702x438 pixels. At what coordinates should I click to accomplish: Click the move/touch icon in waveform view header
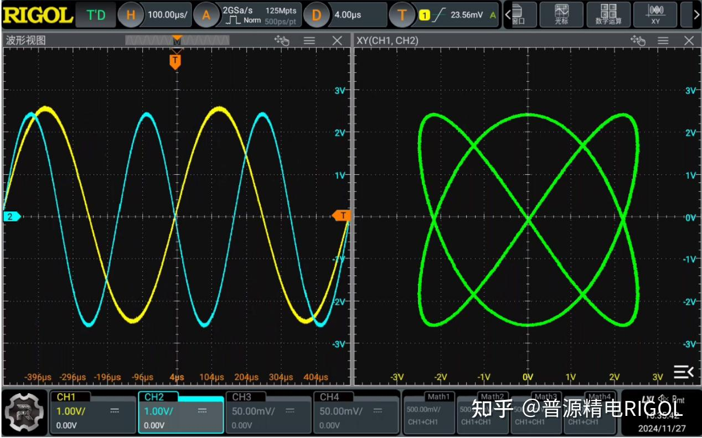[x=282, y=40]
